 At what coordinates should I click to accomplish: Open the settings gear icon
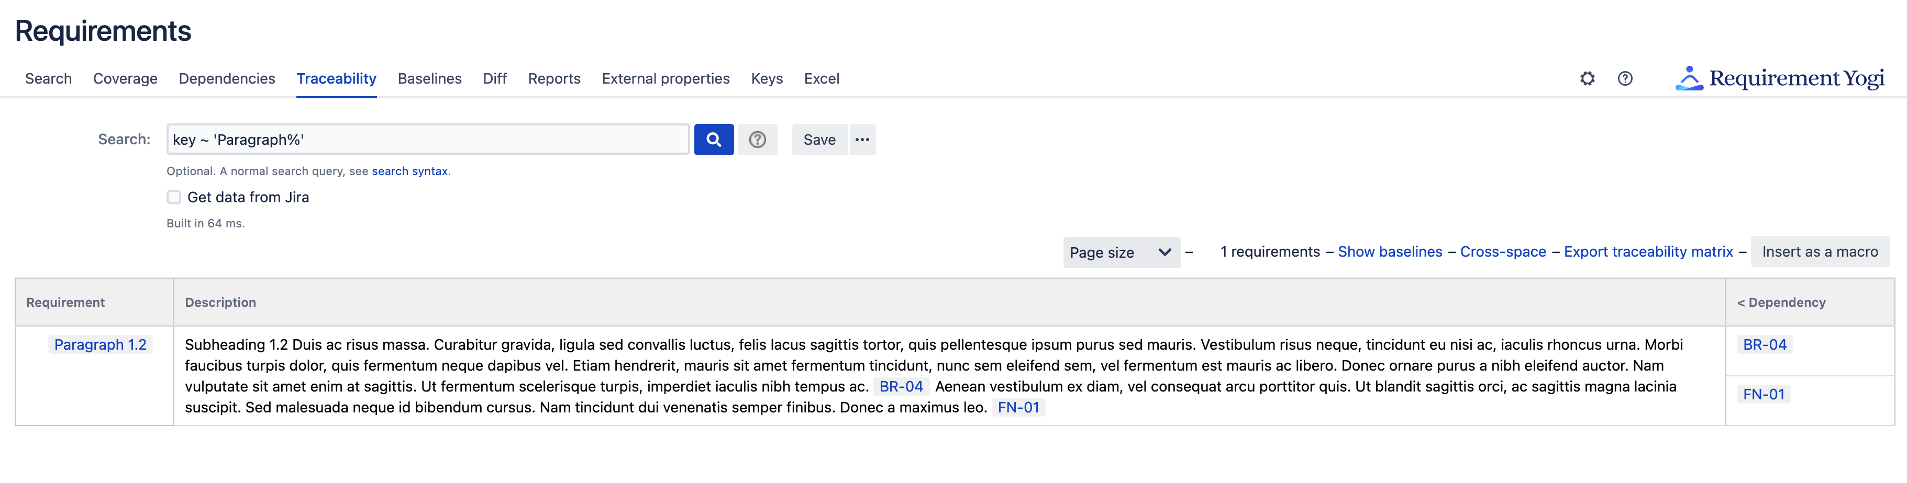tap(1587, 78)
